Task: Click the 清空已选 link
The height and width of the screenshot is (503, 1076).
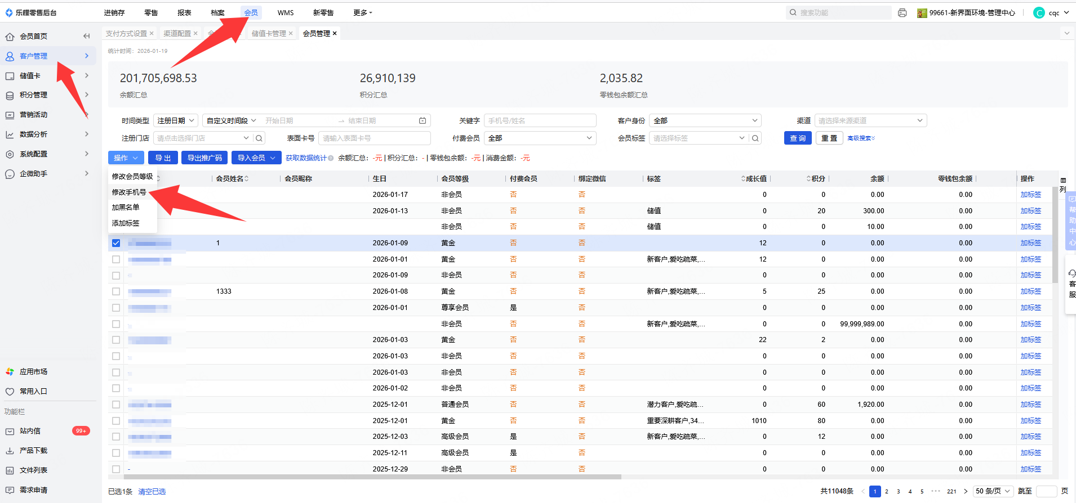Action: coord(152,492)
